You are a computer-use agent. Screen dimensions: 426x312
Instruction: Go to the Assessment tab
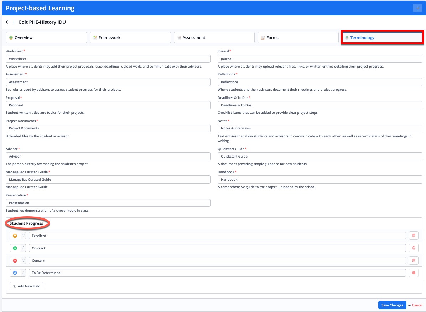(214, 38)
